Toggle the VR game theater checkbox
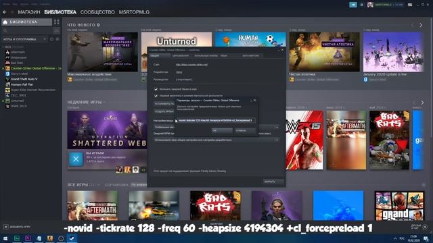The height and width of the screenshot is (243, 433). coord(156,96)
